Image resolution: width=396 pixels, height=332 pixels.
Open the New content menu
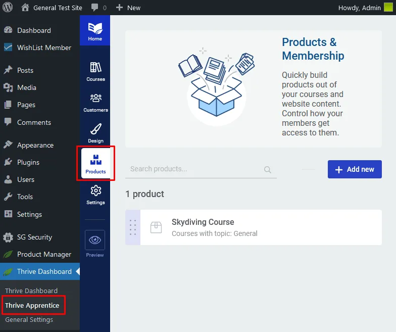128,8
